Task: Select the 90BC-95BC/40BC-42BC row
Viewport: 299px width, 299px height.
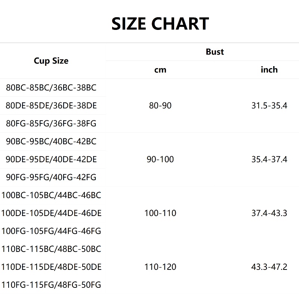Action: tap(51, 142)
